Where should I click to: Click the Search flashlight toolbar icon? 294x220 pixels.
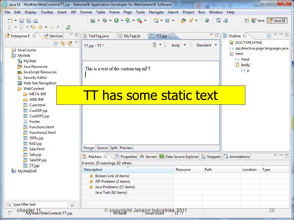pos(191,20)
